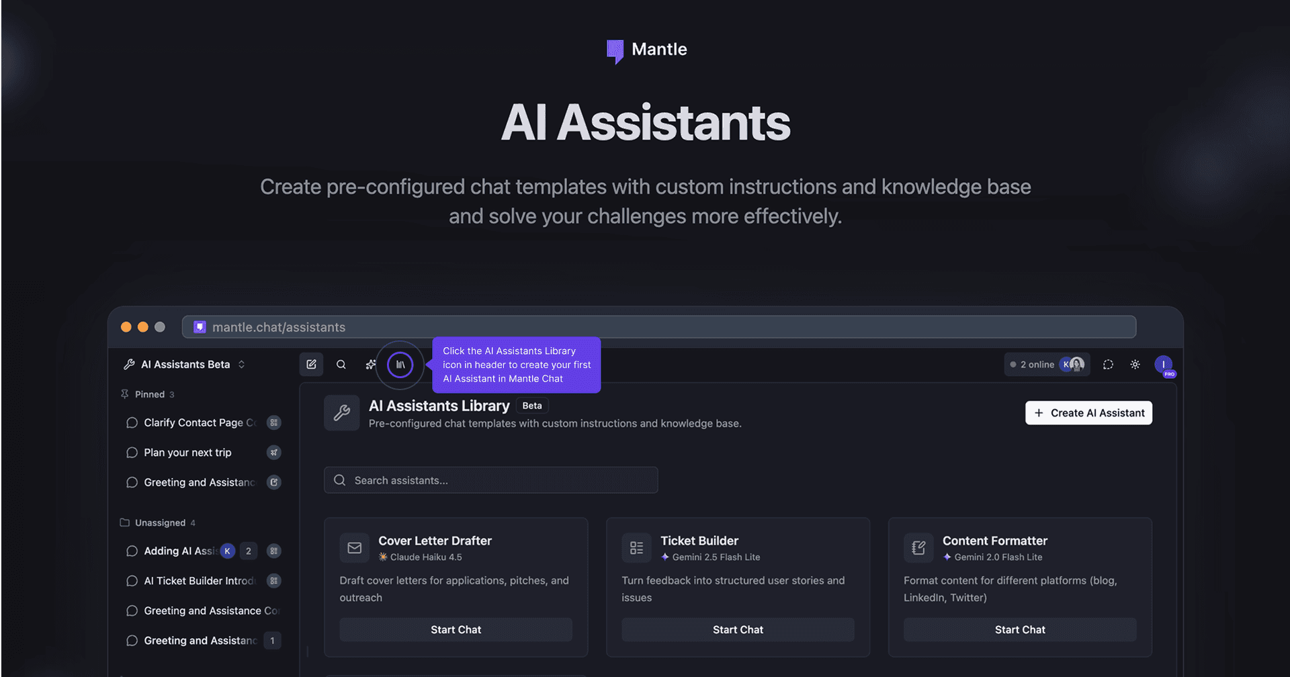The width and height of the screenshot is (1290, 677).
Task: Open the AI Assistants Library icon
Action: 400,365
